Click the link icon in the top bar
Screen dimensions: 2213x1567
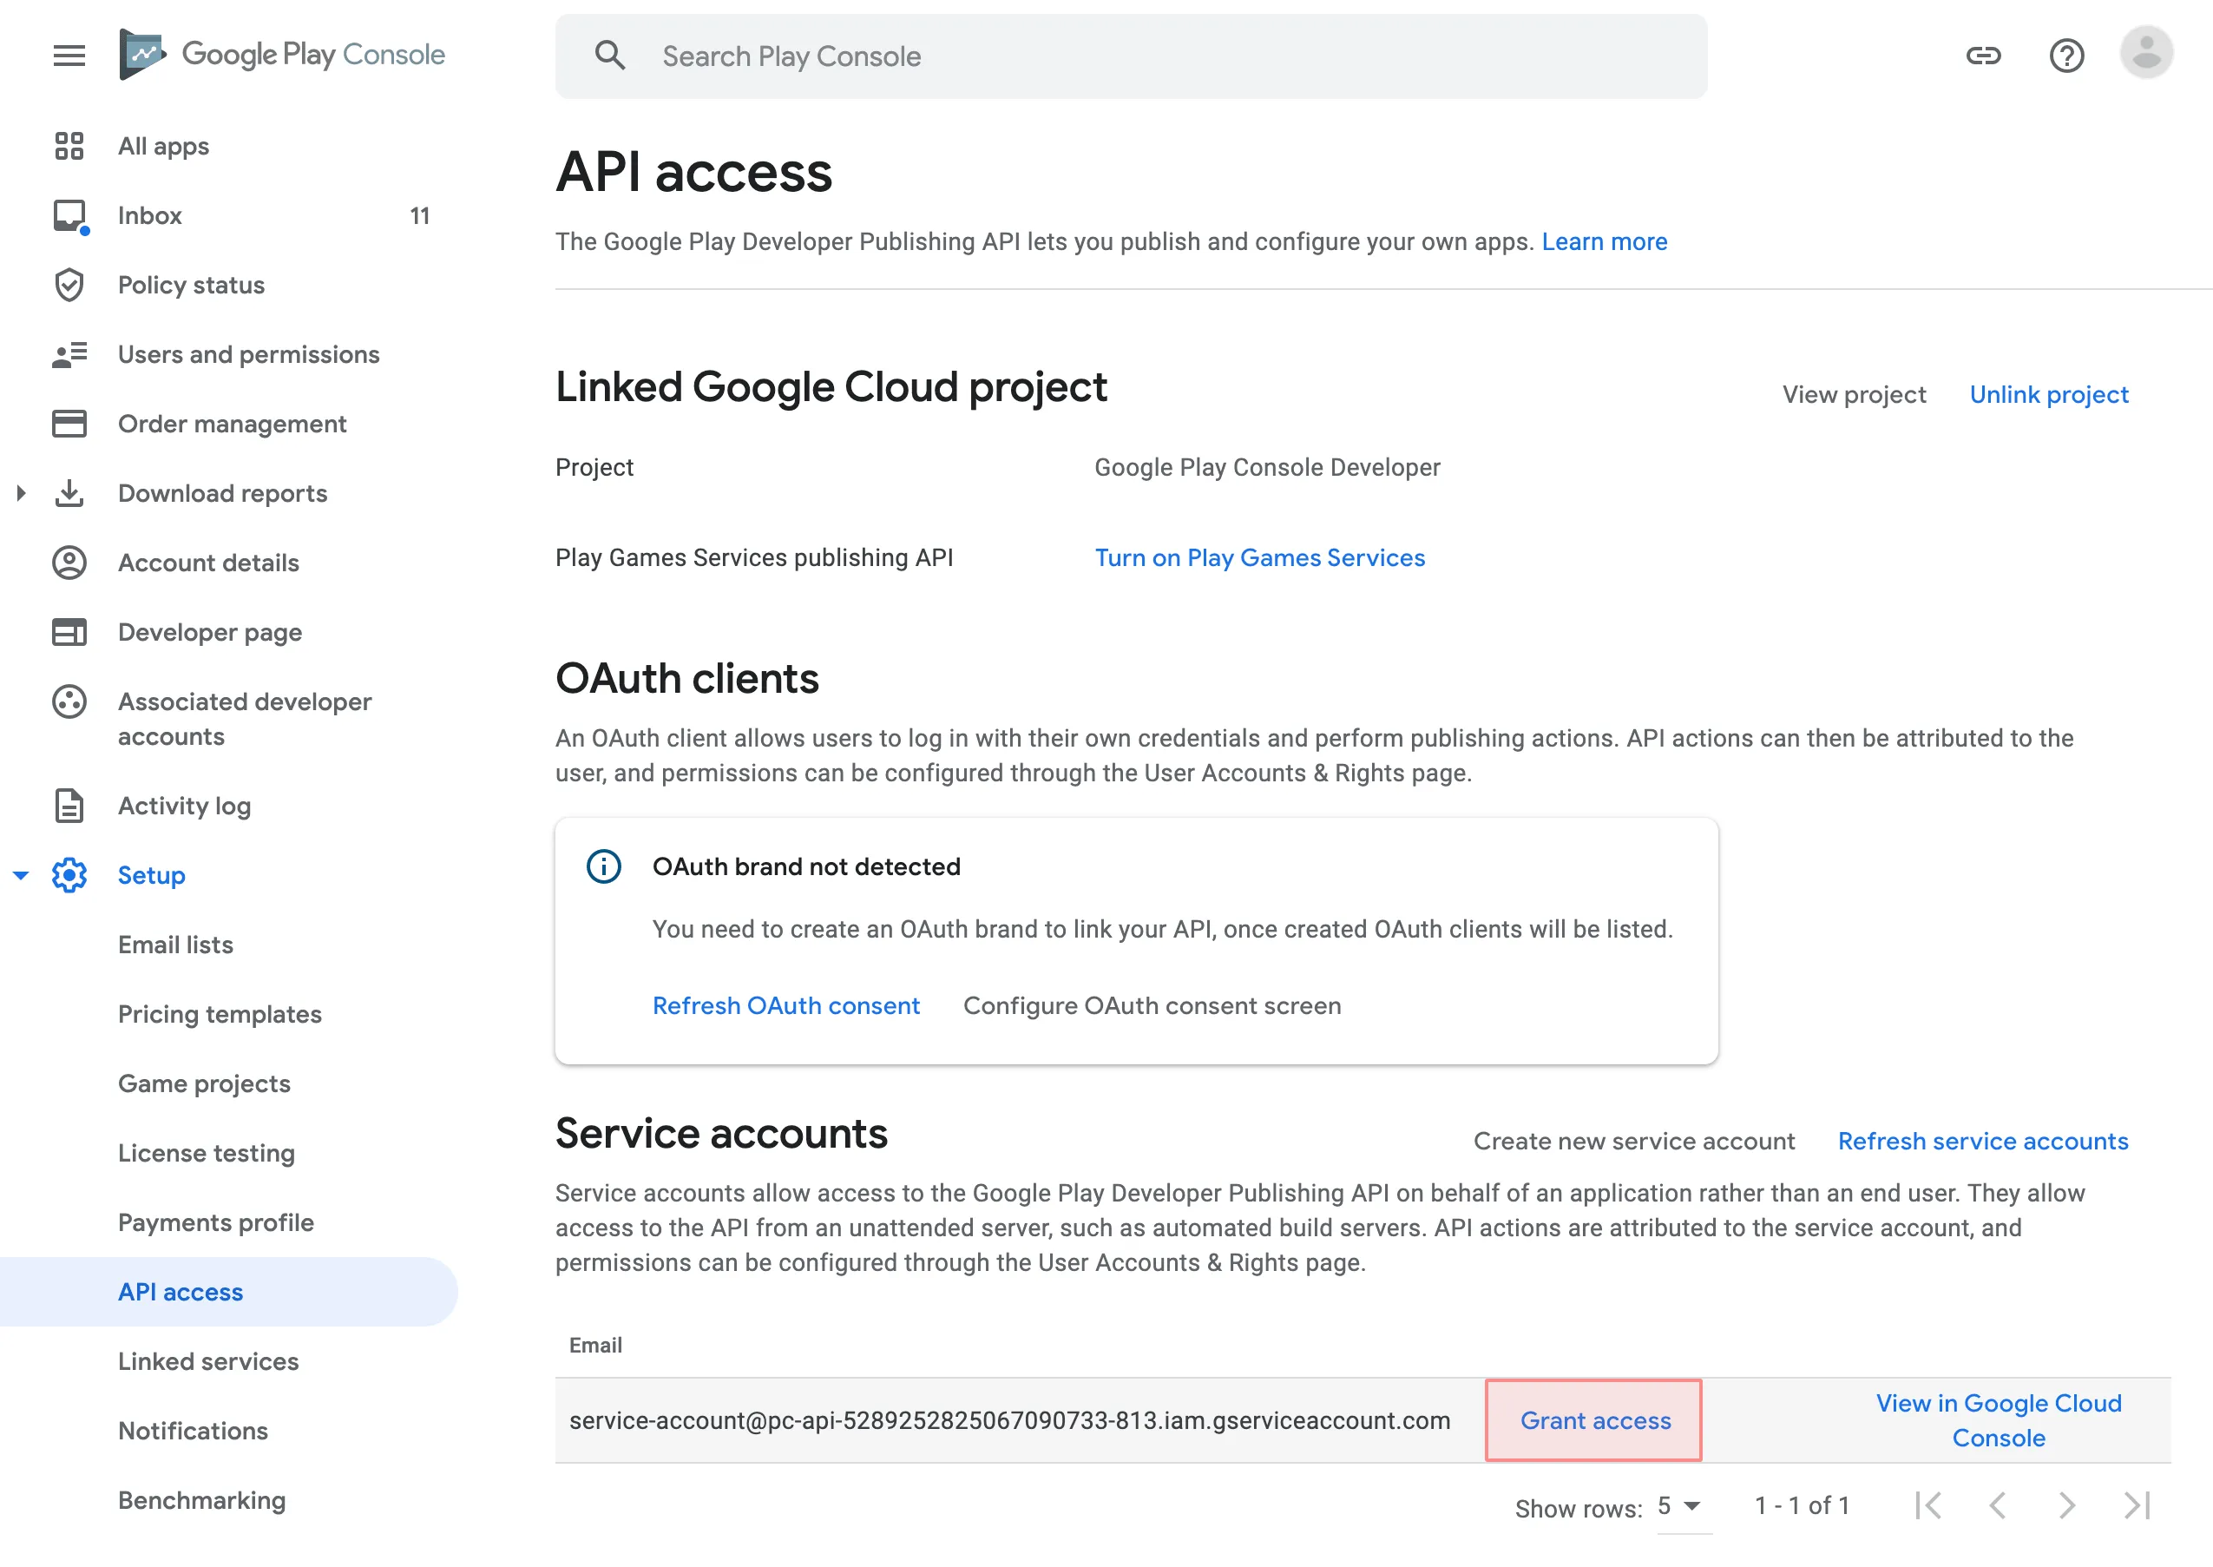[x=1984, y=55]
